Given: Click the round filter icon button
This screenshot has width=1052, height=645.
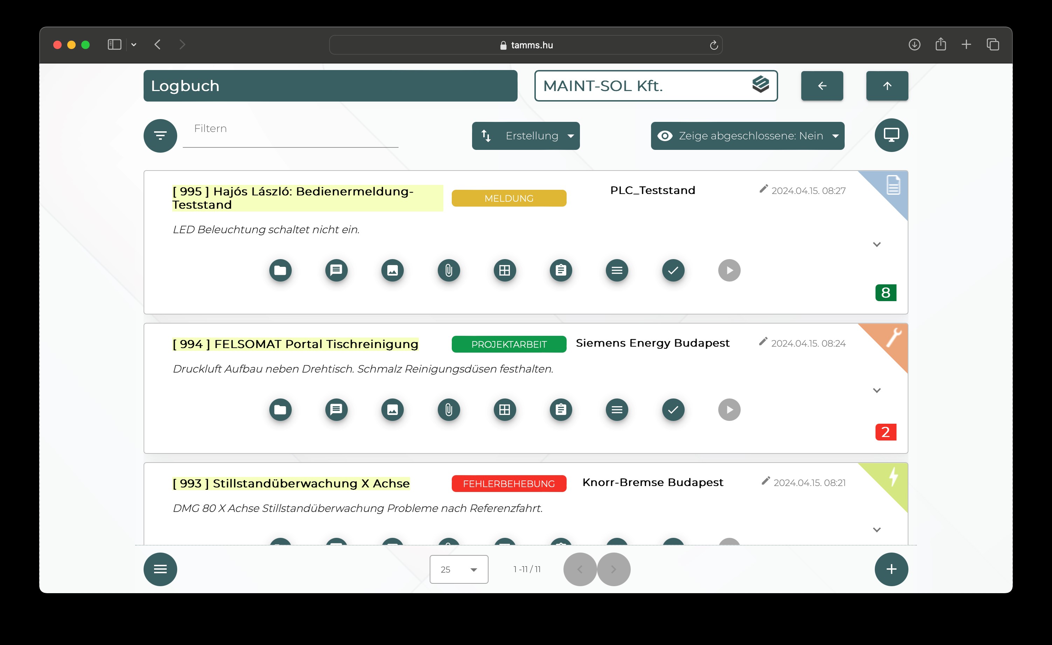Looking at the screenshot, I should pos(160,136).
